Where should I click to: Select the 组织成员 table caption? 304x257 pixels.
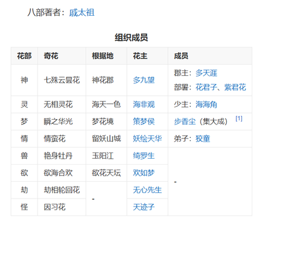pyautogui.click(x=131, y=38)
